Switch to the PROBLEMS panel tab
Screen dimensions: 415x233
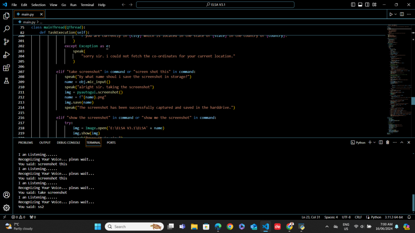point(26,143)
